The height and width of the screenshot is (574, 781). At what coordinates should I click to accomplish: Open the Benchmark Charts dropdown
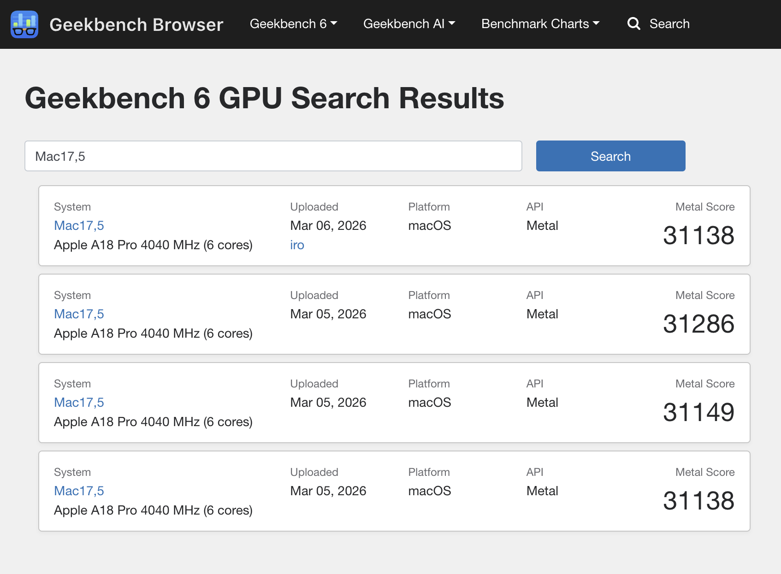535,24
